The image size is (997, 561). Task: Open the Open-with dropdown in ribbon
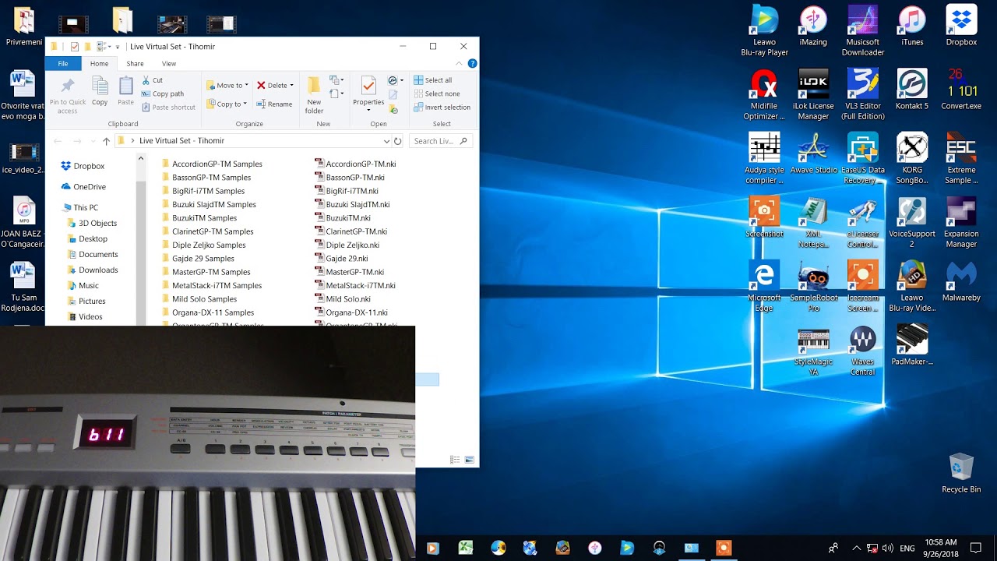point(396,80)
